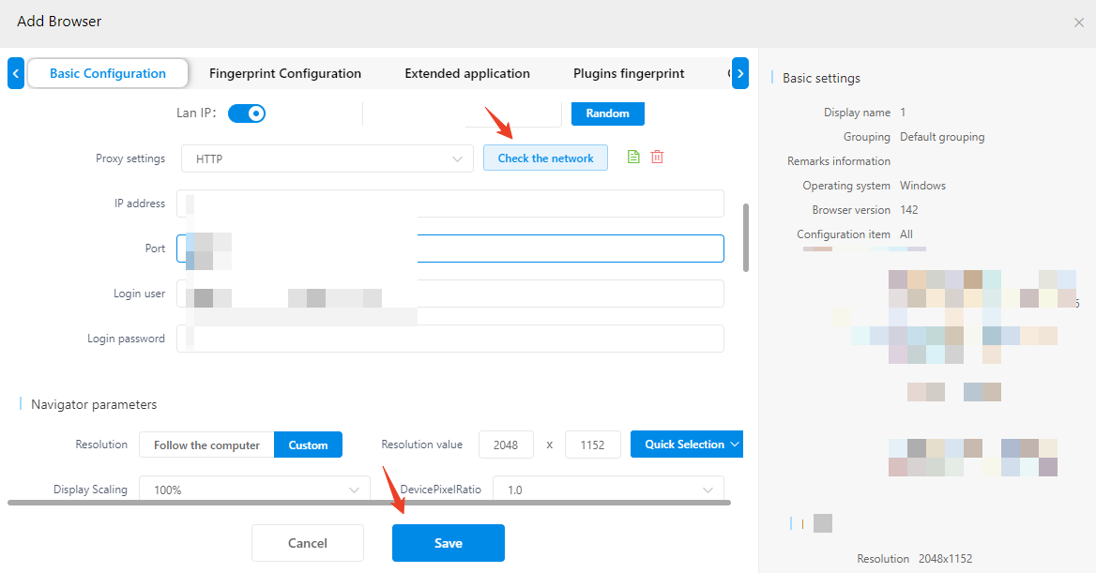Click the Check the network button
The image size is (1096, 573).
[545, 158]
